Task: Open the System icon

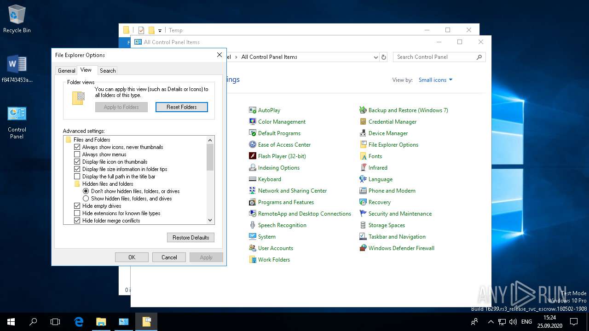Action: (253, 237)
